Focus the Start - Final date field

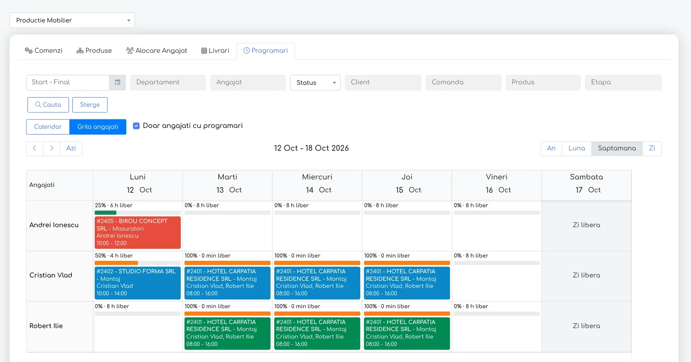(68, 82)
